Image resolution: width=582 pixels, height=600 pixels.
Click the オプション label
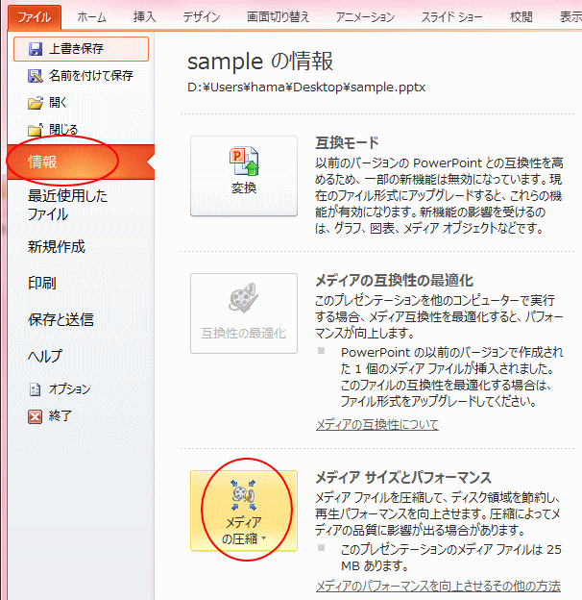click(69, 389)
